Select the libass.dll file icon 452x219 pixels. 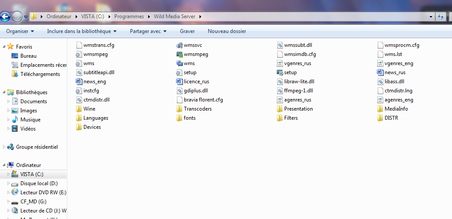381,82
